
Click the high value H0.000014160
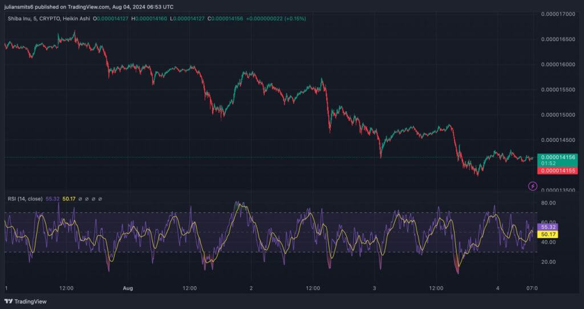point(149,18)
